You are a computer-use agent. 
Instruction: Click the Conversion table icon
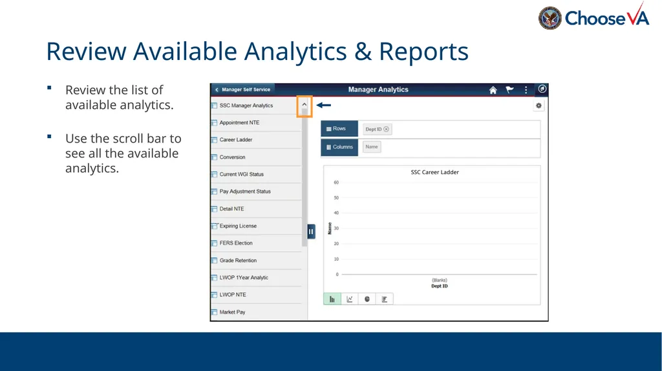click(214, 157)
